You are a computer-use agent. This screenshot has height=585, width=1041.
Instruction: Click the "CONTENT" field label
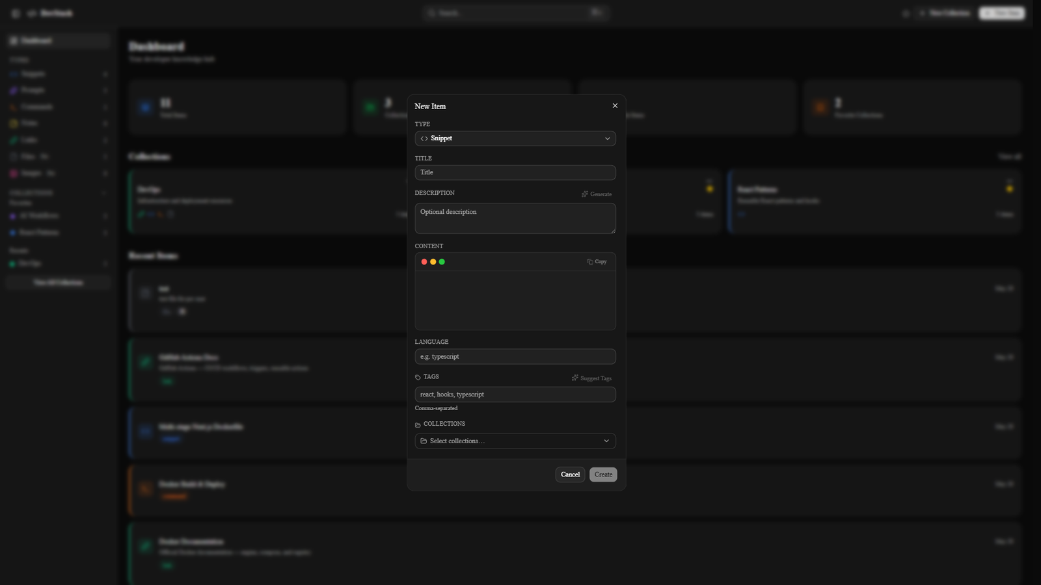(x=429, y=246)
